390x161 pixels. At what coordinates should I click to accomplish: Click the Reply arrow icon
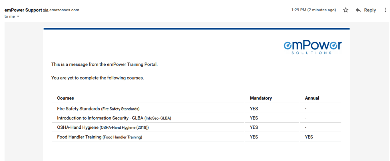click(358, 10)
